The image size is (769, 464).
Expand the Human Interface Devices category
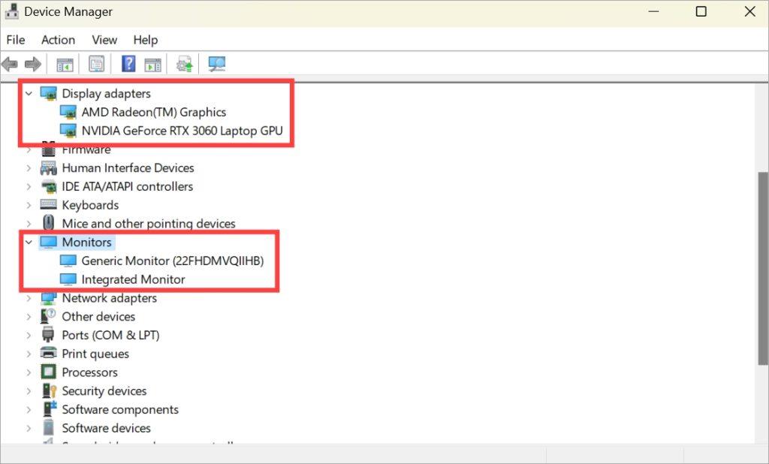(x=29, y=167)
